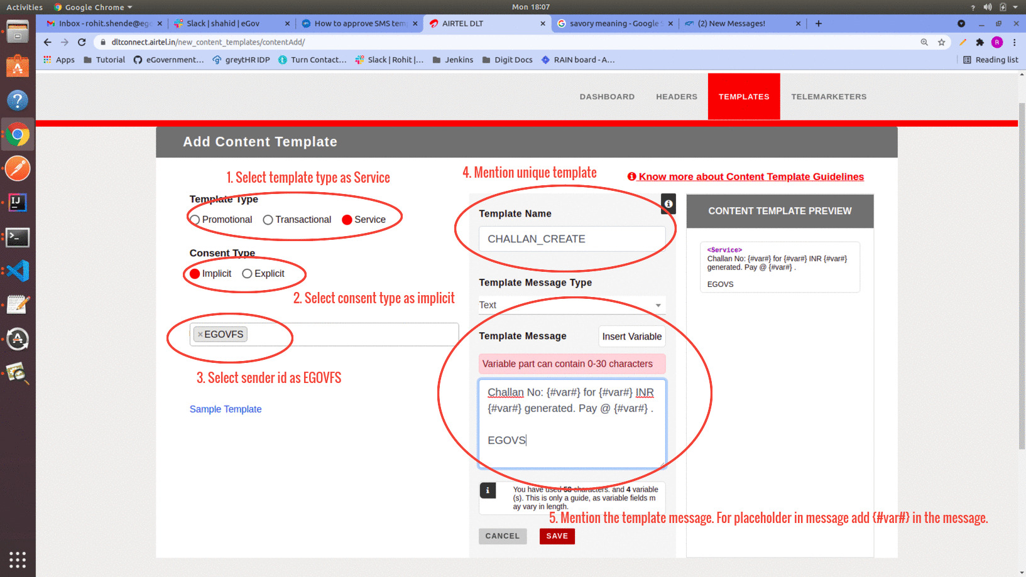Choose Explicit consent type
Image resolution: width=1026 pixels, height=577 pixels.
[x=247, y=274]
